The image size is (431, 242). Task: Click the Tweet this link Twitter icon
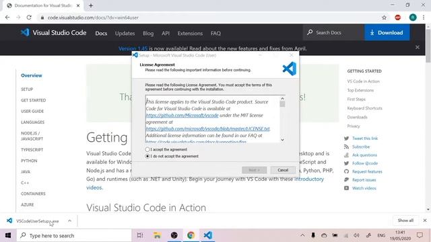(346, 138)
